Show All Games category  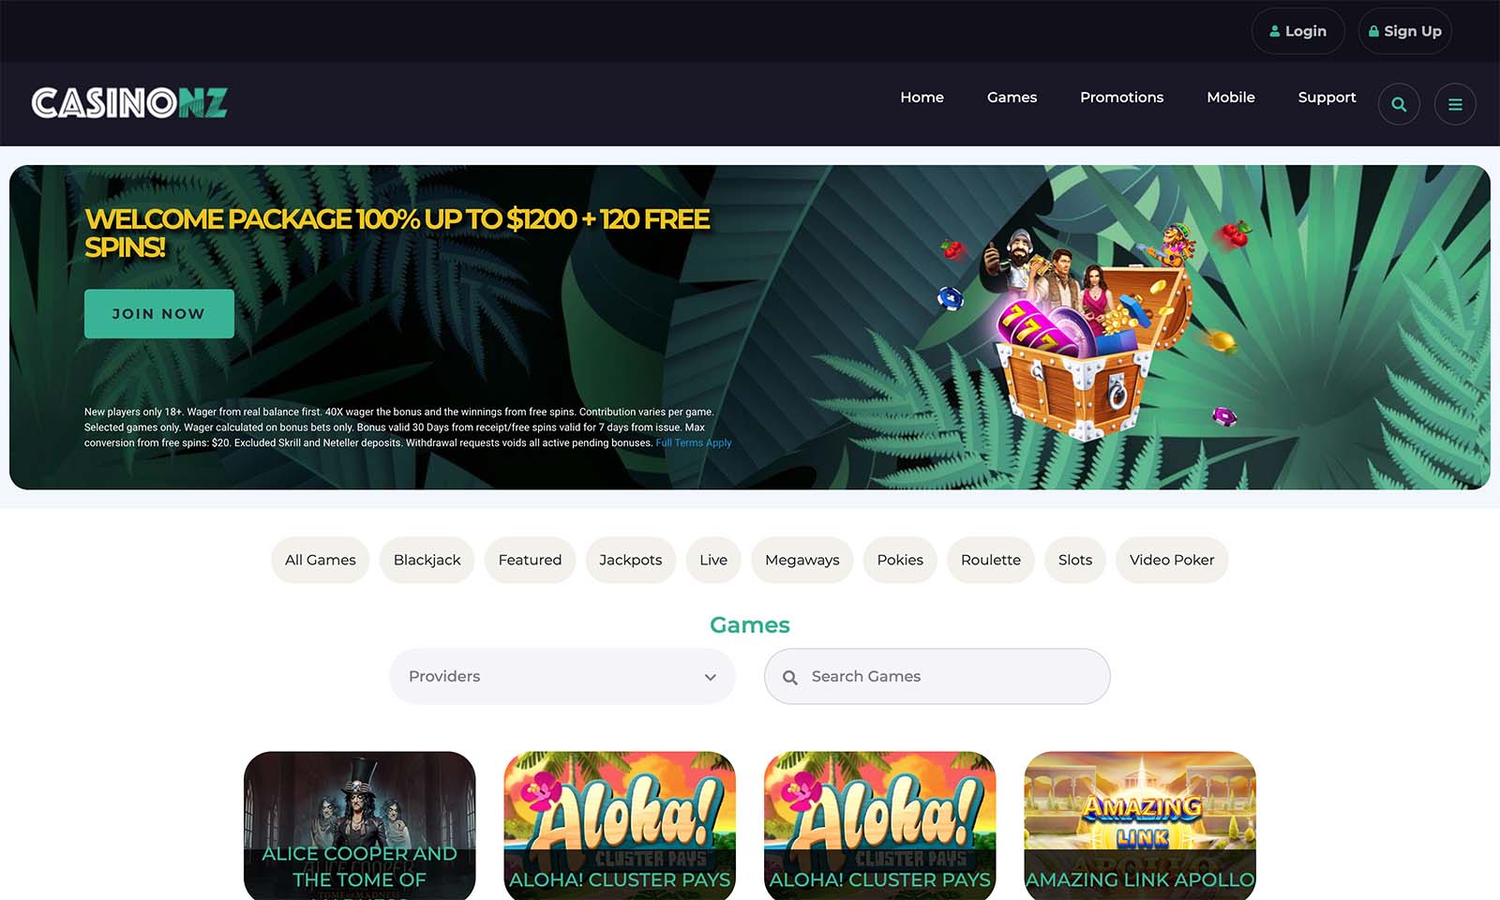pyautogui.click(x=321, y=560)
